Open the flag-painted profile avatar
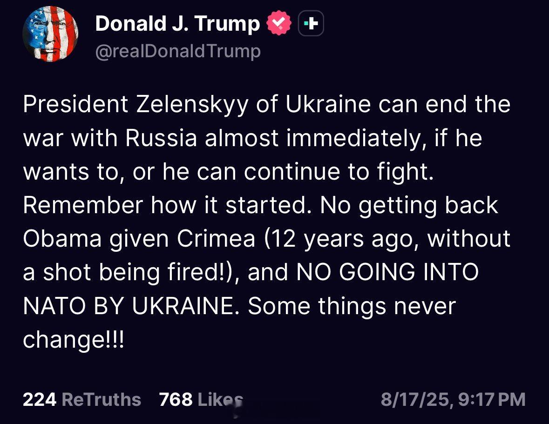Image resolution: width=549 pixels, height=424 pixels. [50, 34]
